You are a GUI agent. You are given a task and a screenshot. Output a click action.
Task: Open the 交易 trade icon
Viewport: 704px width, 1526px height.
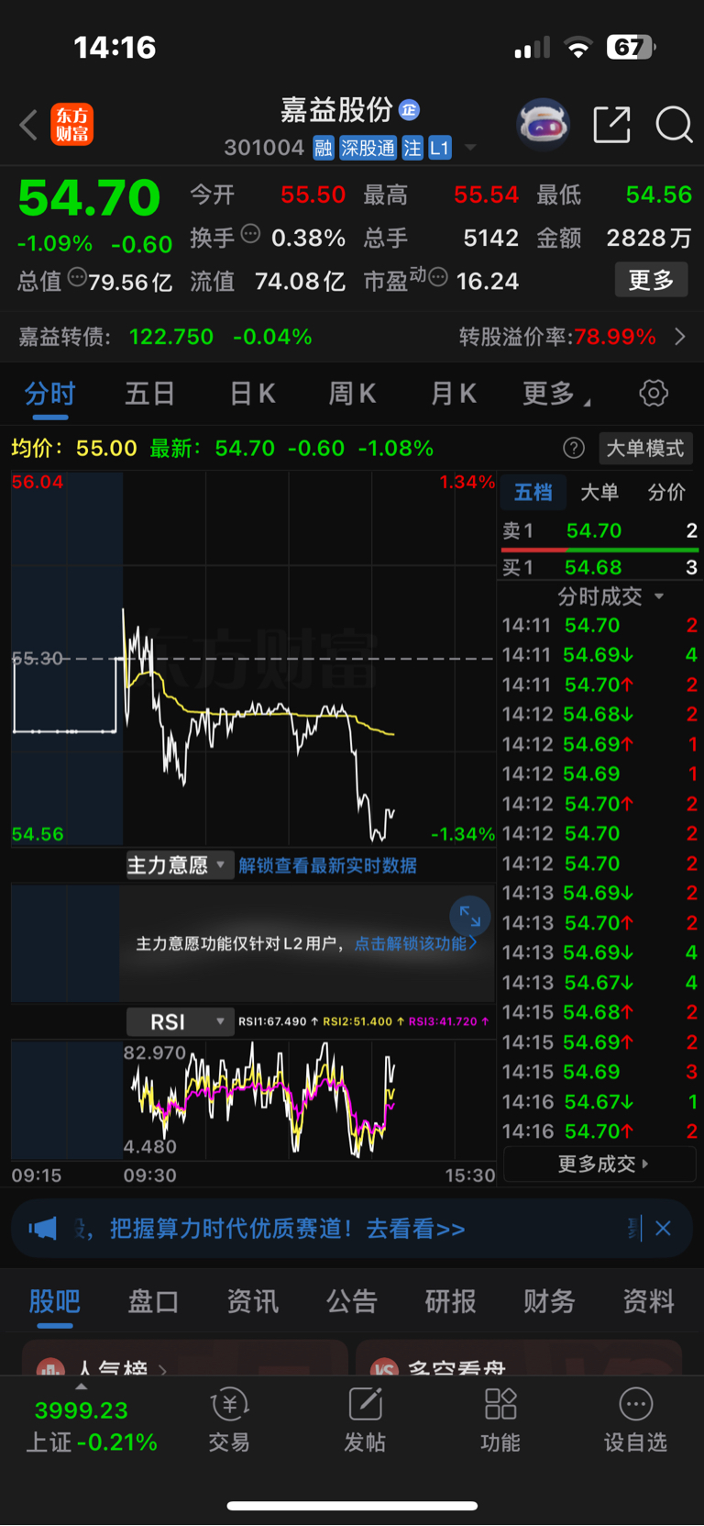(x=229, y=1420)
